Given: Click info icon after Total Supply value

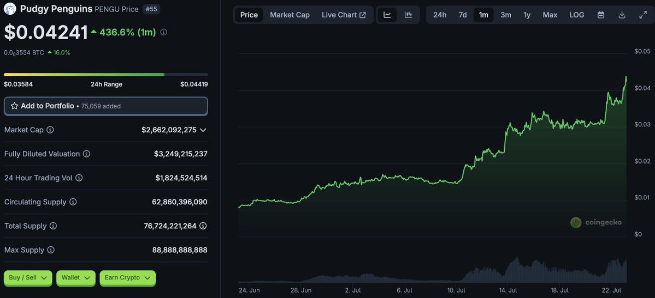Looking at the screenshot, I should pos(203,226).
